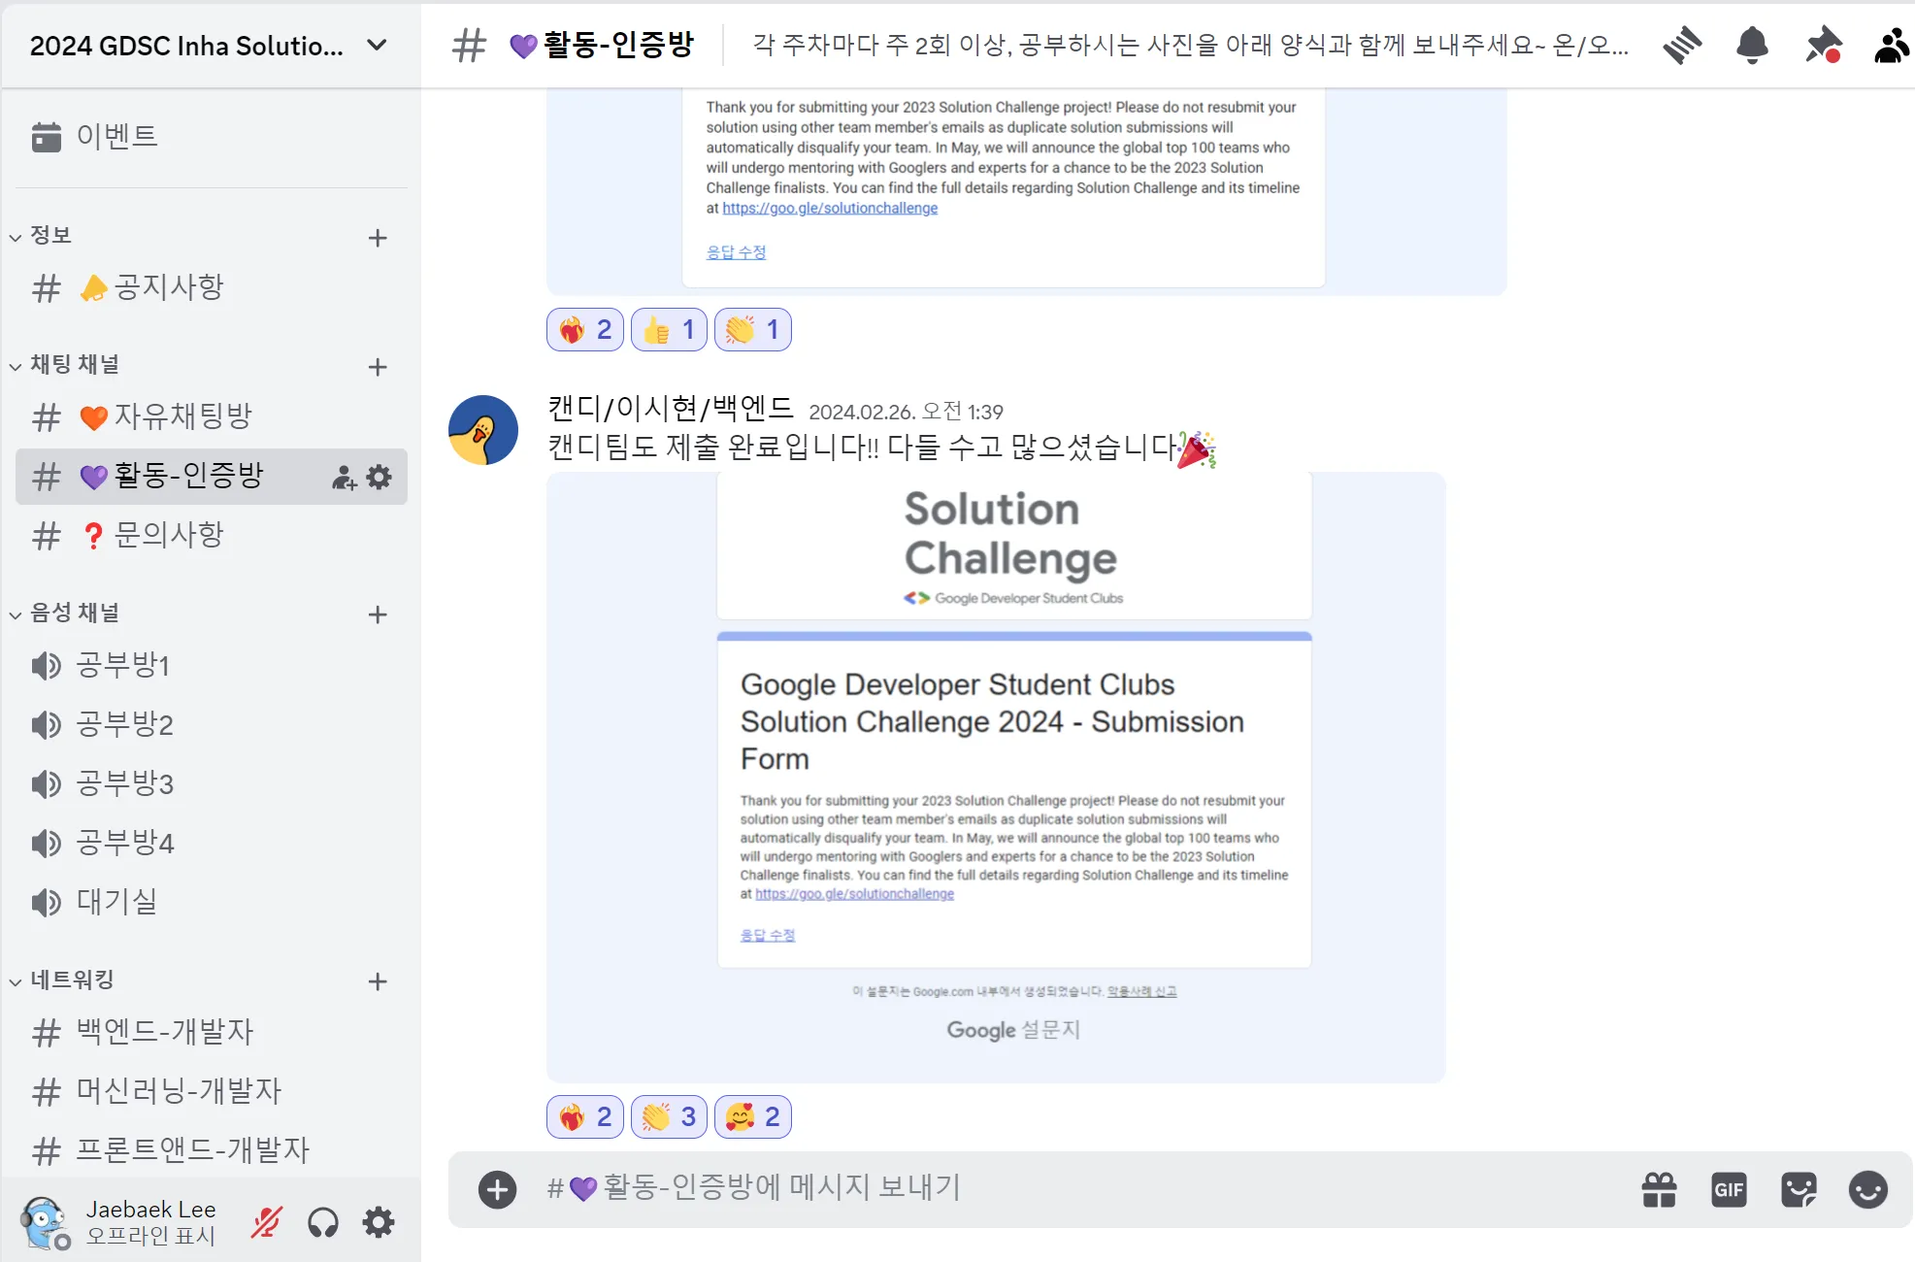Toggle clapping reaction with count 3
The height and width of the screenshot is (1262, 1915).
point(669,1117)
